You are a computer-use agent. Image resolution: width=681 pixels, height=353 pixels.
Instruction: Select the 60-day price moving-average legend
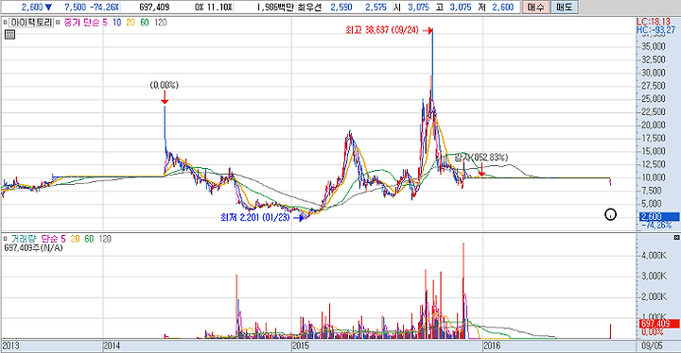(x=145, y=22)
